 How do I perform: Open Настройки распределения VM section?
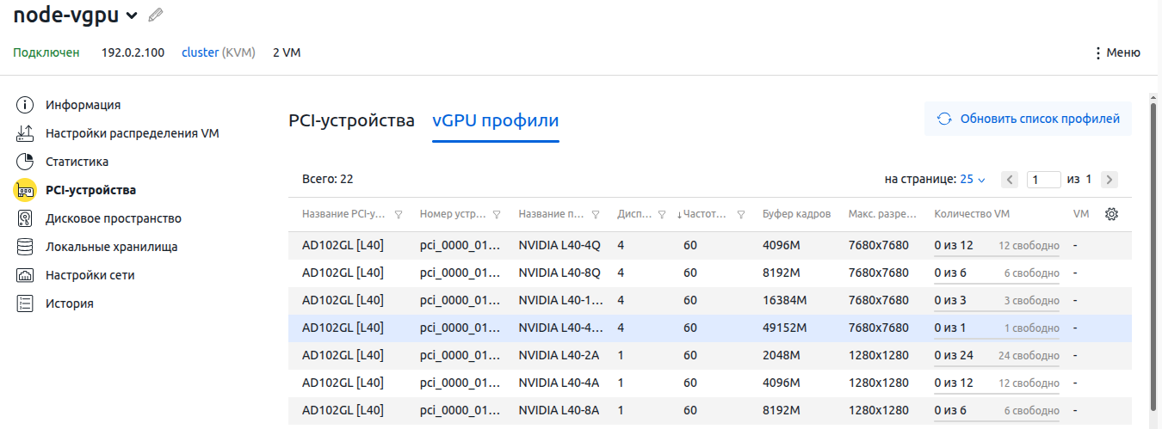[x=132, y=133]
